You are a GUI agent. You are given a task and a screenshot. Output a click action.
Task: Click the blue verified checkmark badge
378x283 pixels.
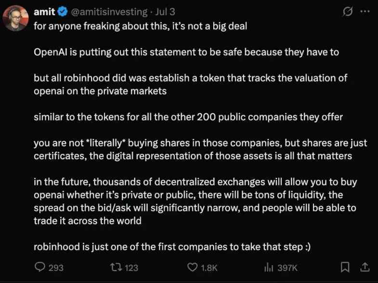[x=63, y=12]
